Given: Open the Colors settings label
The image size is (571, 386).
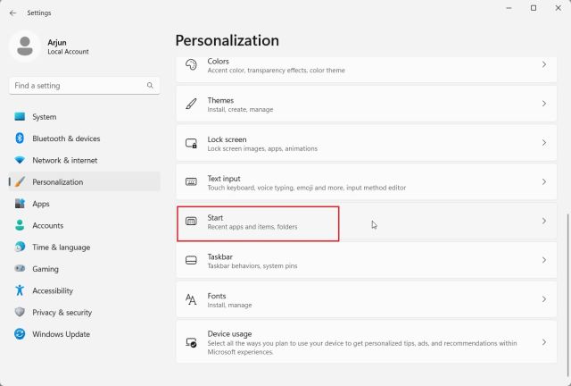Looking at the screenshot, I should click(218, 61).
